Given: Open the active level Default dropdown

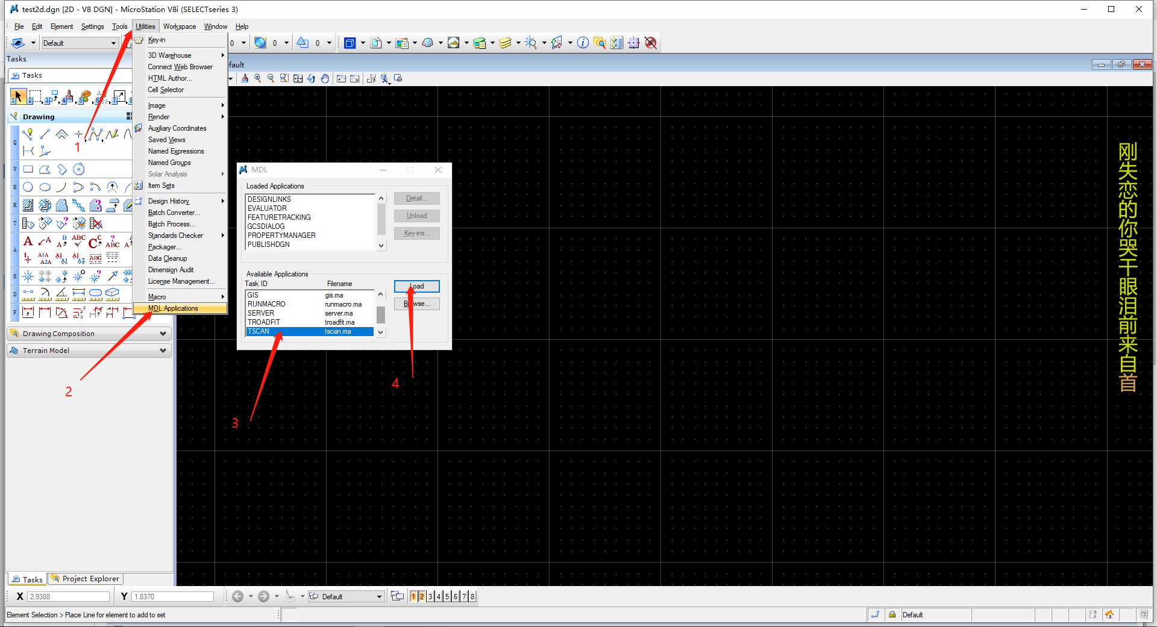Looking at the screenshot, I should coord(80,43).
